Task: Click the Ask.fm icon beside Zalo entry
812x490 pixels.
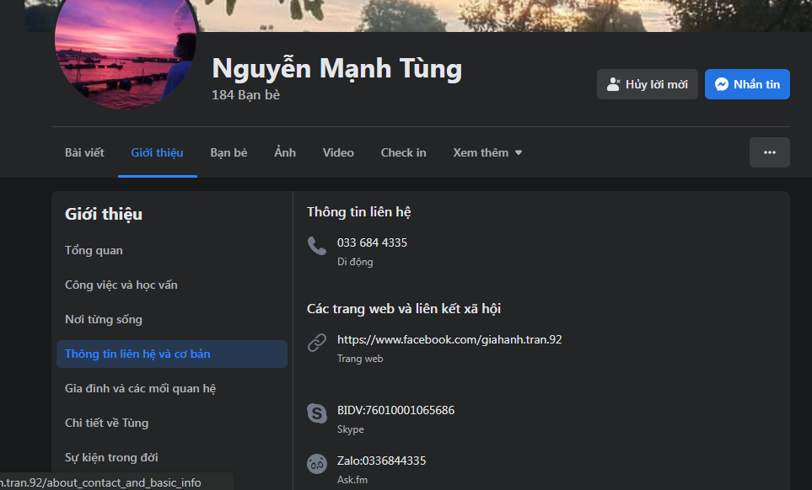Action: point(317,464)
